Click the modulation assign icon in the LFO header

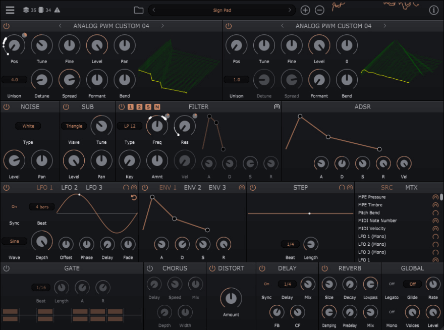click(134, 187)
